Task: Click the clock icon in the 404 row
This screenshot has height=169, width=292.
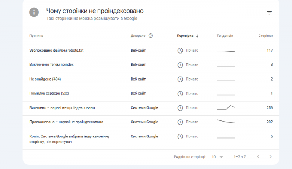Action: [180, 79]
